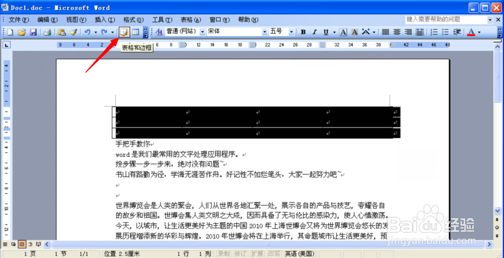The width and height of the screenshot is (504, 258).
Task: Open the font color dropdown arrow
Action: 479,32
